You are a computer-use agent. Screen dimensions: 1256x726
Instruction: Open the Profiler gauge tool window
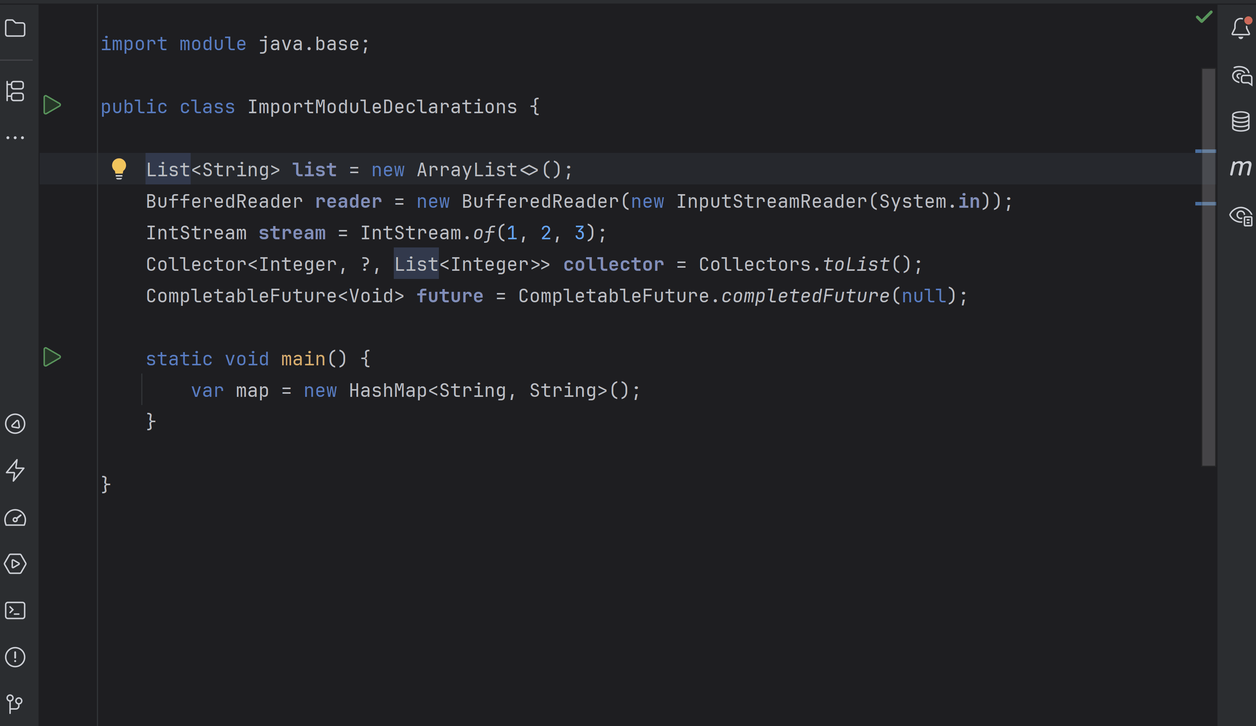coord(15,518)
